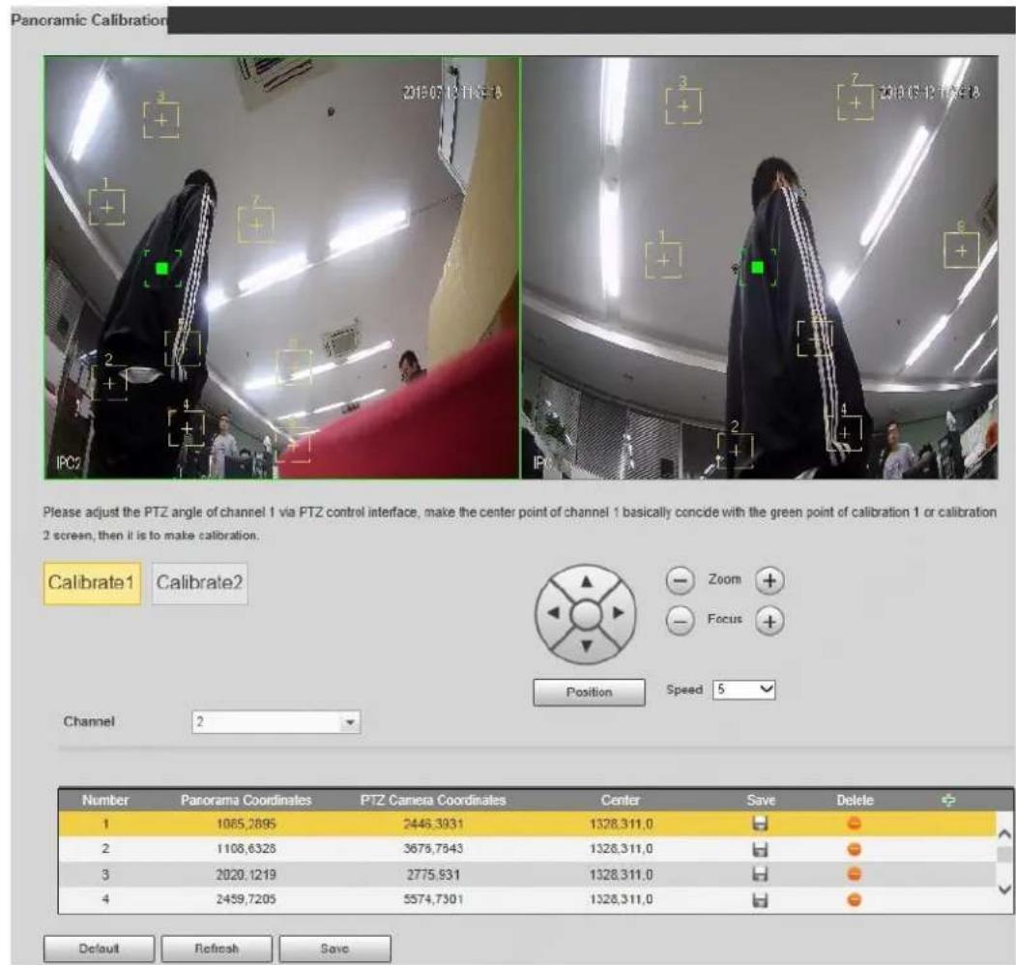Select calibration marker 1 in the left view
This screenshot has height=965, width=1016.
[107, 207]
